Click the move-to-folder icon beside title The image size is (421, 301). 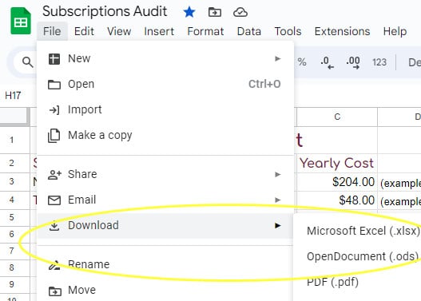point(215,12)
